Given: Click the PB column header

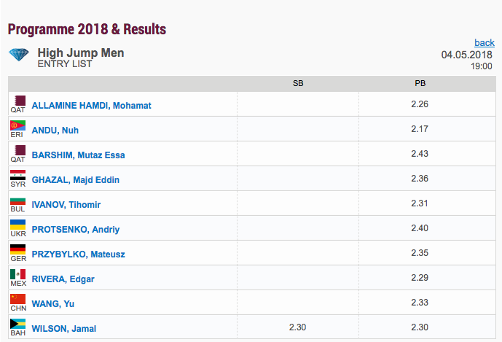Looking at the screenshot, I should 420,84.
